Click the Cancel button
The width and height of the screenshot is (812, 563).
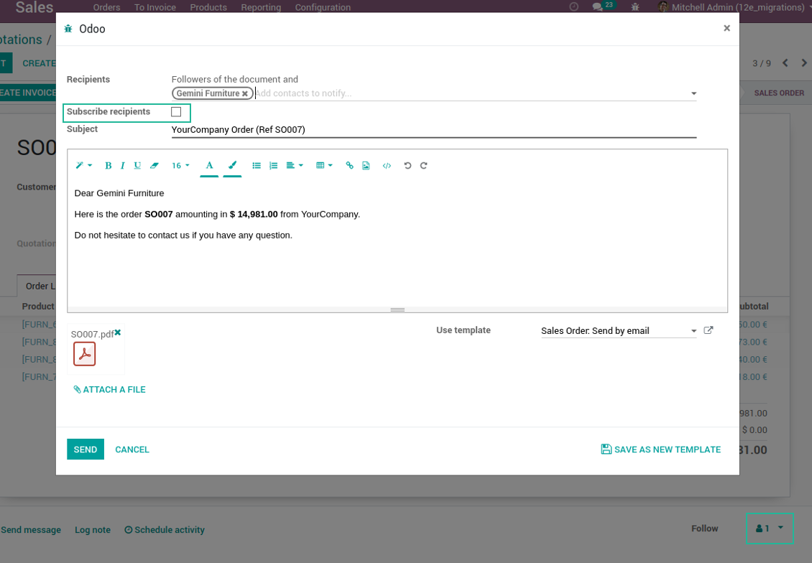pos(132,450)
